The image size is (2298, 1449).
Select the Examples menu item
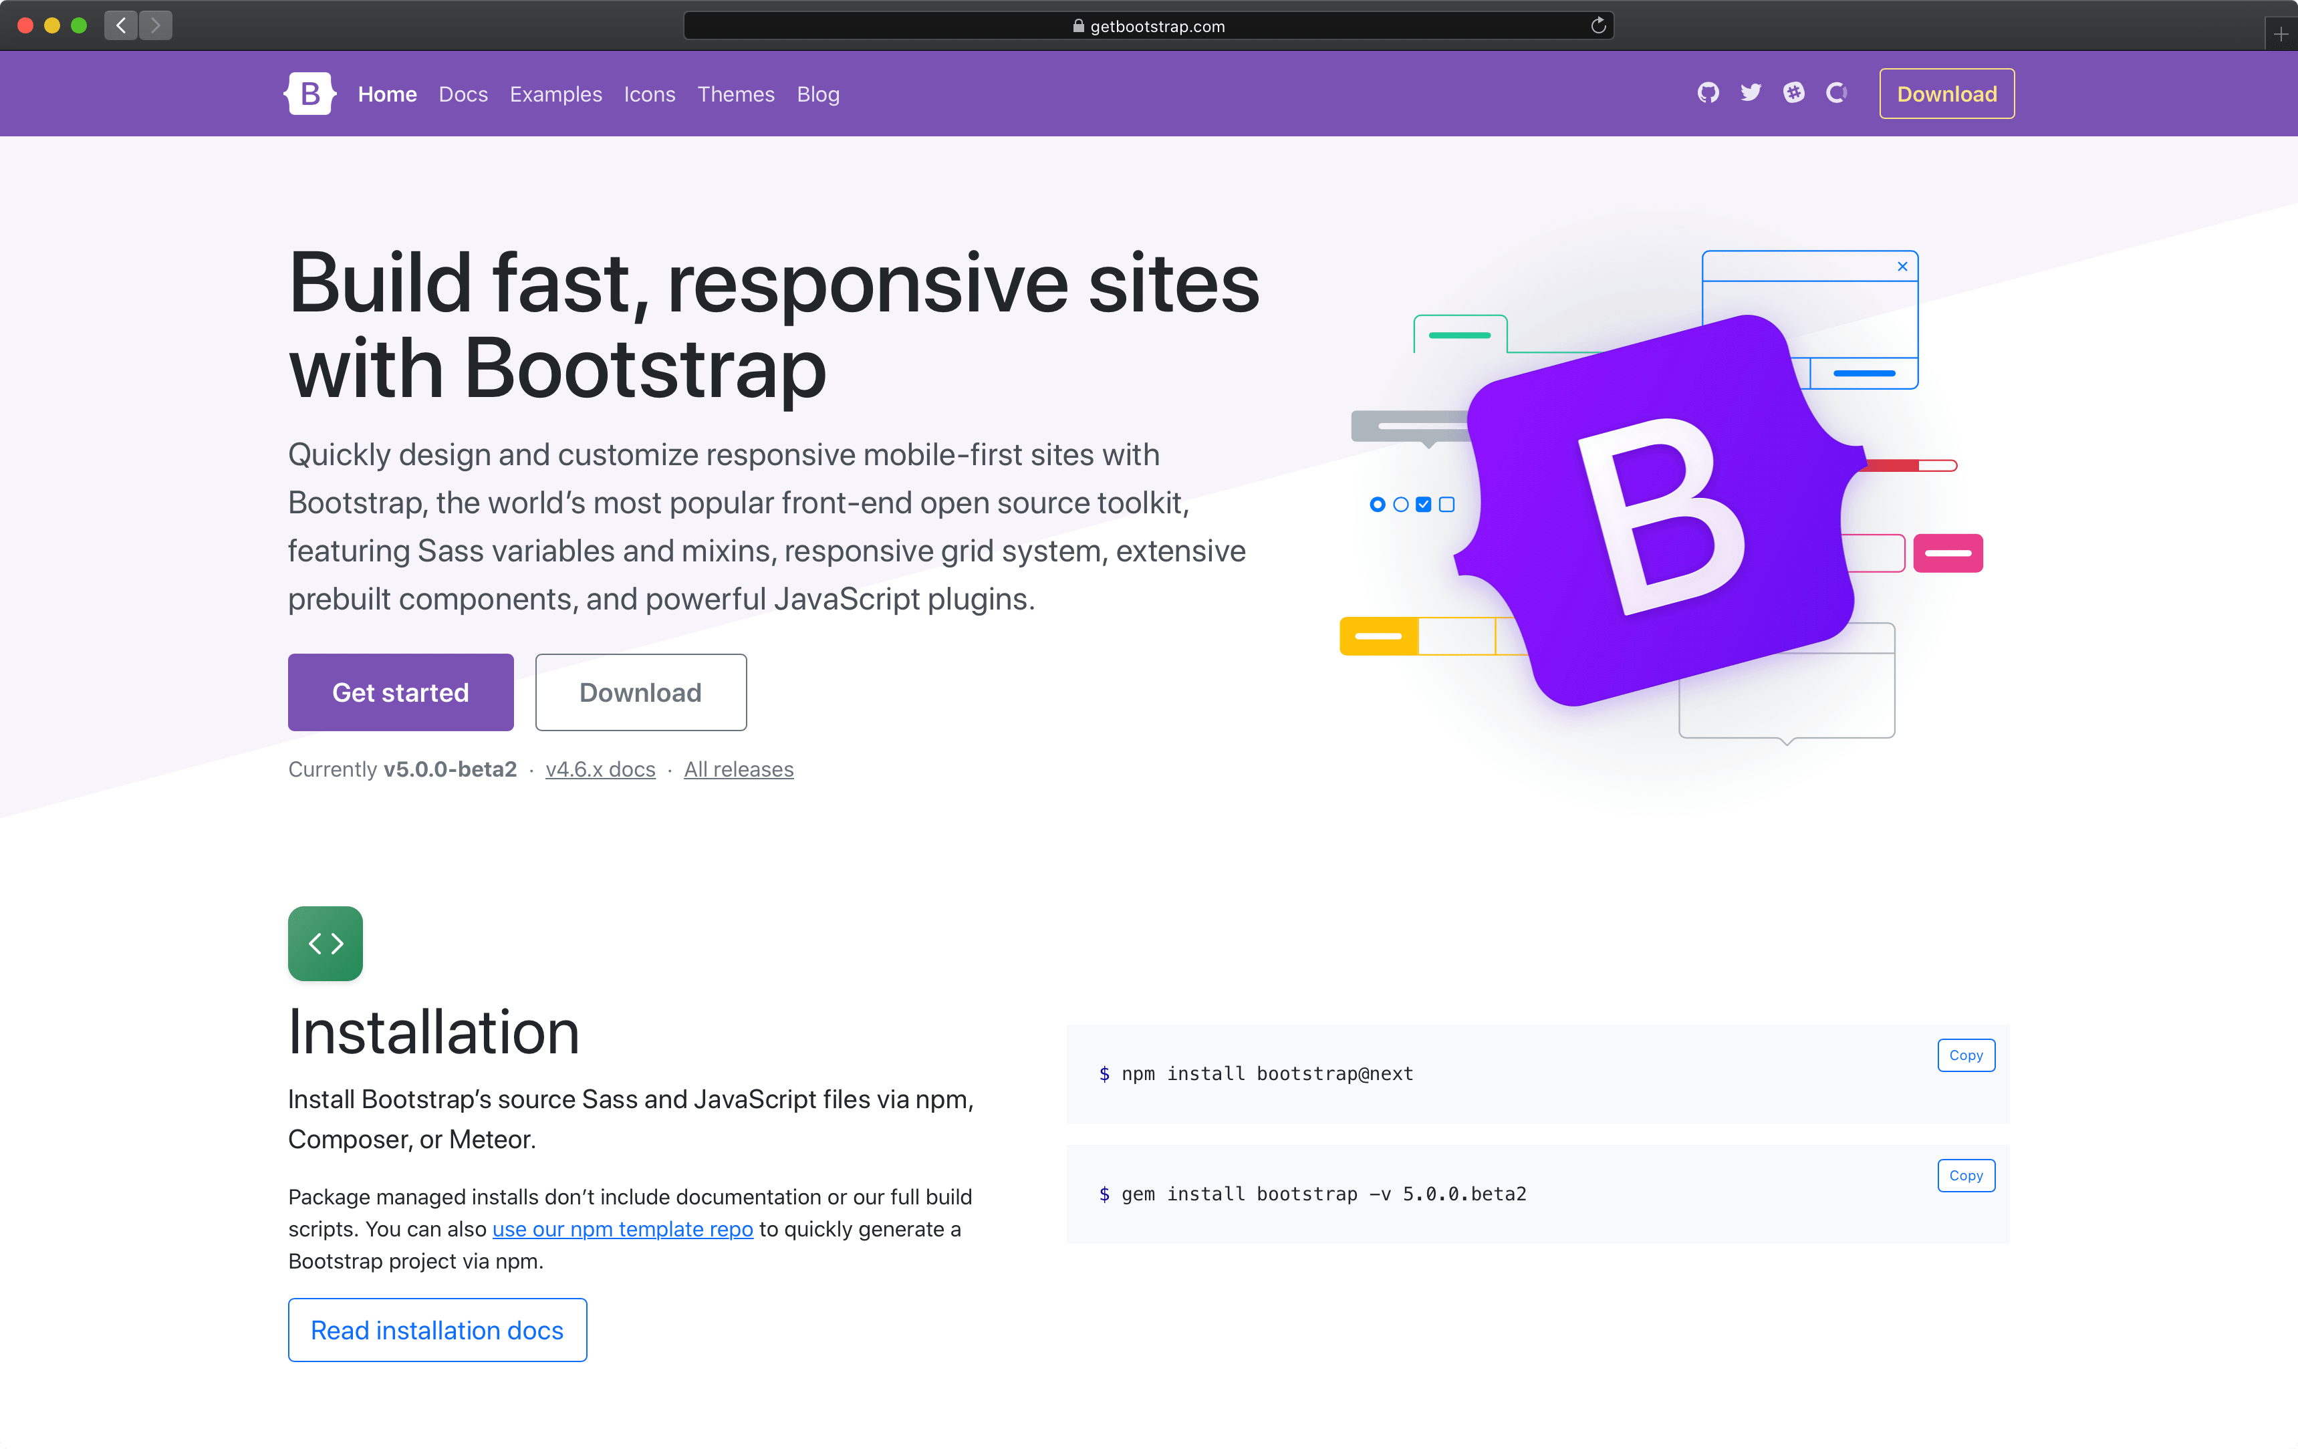(555, 94)
